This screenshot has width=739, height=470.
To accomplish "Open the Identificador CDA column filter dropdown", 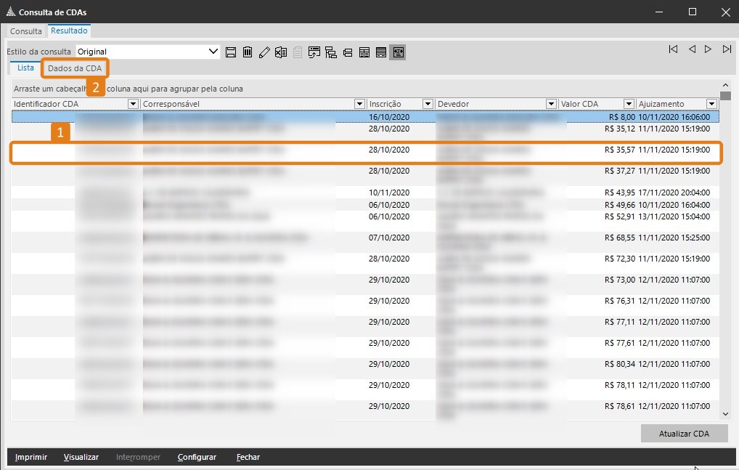I will [x=133, y=104].
